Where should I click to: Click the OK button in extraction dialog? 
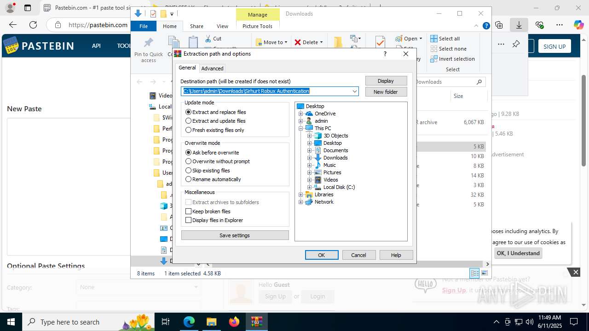tap(322, 255)
